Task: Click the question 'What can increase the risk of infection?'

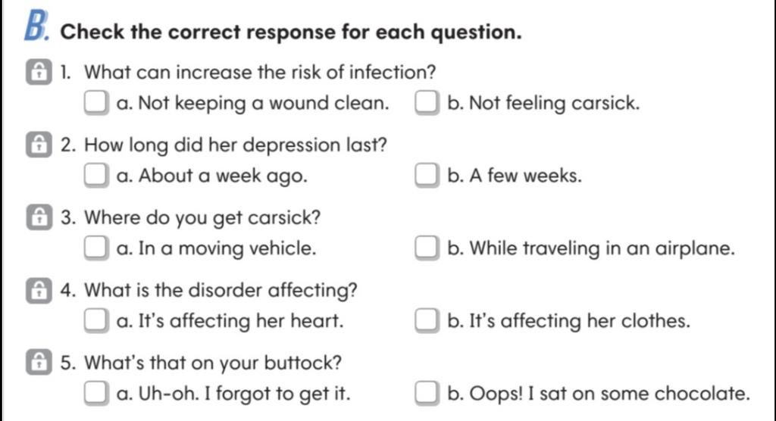Action: [x=260, y=72]
